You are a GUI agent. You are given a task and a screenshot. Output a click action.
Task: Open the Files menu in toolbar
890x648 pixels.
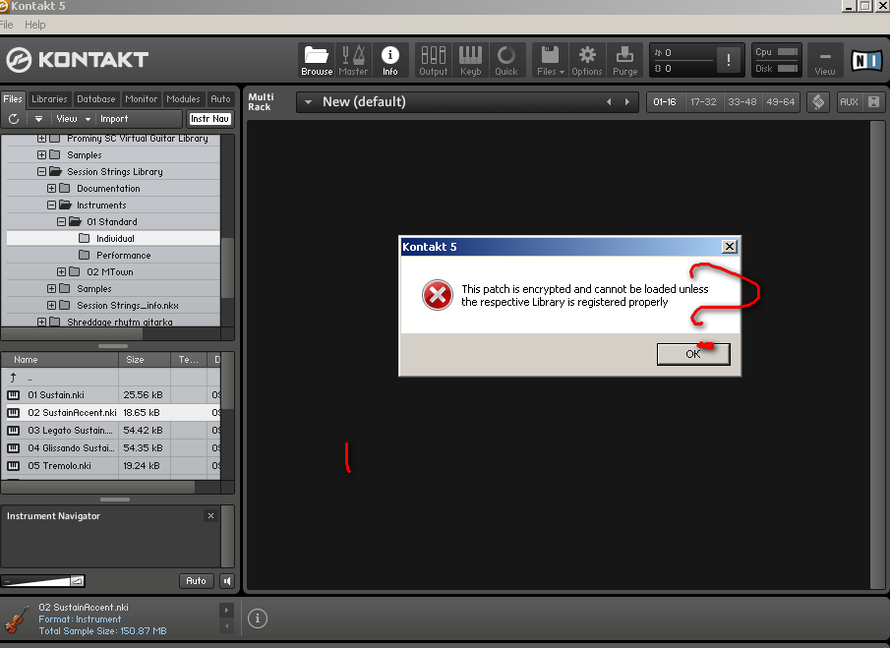point(551,60)
